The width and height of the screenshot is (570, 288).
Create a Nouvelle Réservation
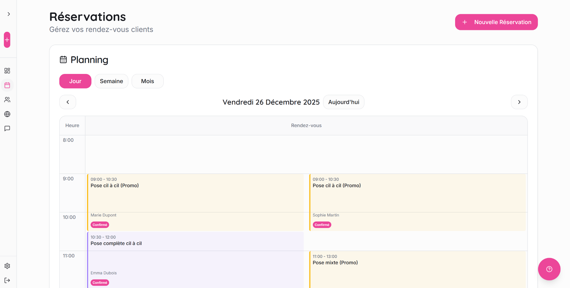click(496, 22)
